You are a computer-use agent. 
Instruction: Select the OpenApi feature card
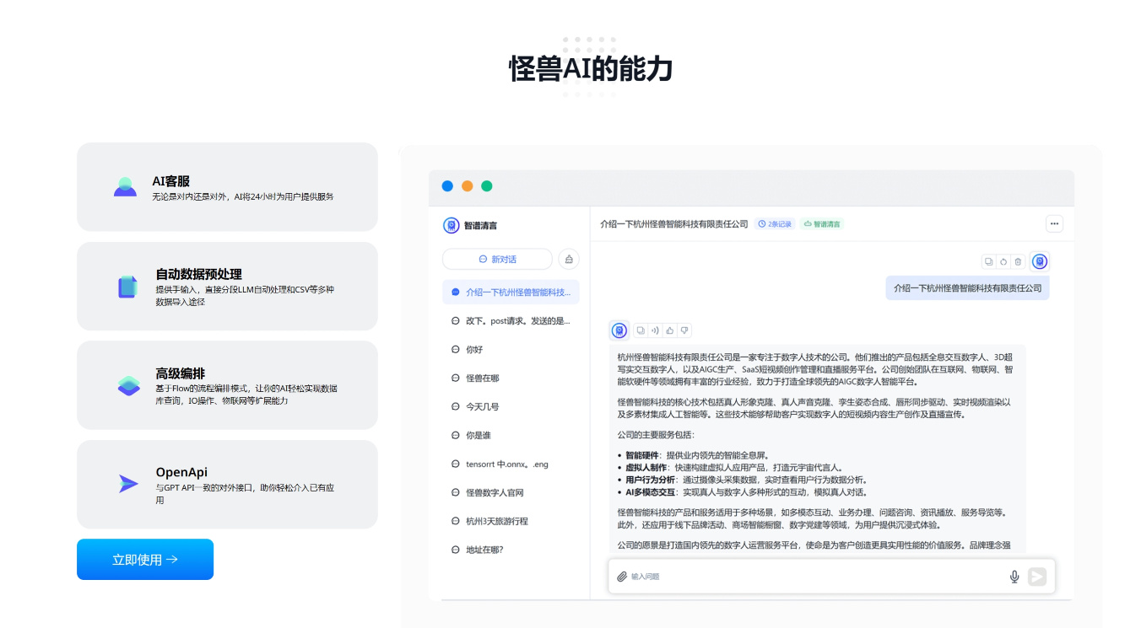click(227, 485)
